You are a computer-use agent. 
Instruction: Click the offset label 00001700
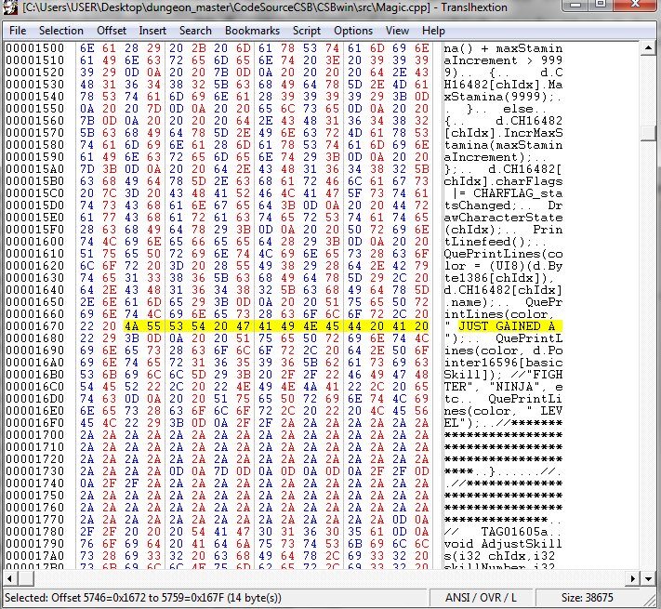tap(35, 435)
